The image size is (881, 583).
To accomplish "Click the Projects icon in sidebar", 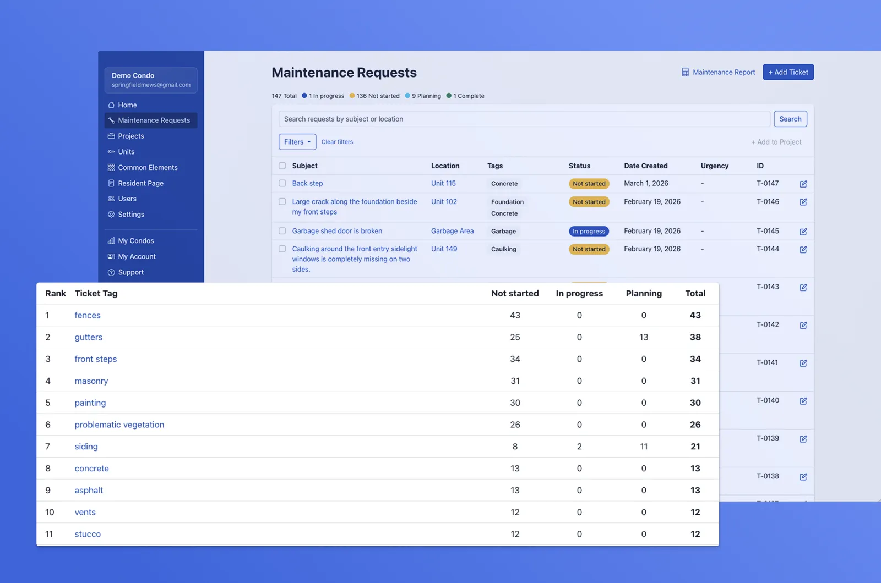I will (x=111, y=136).
